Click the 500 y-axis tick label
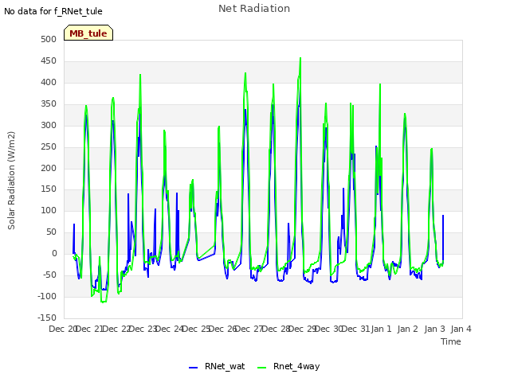 click(x=49, y=39)
